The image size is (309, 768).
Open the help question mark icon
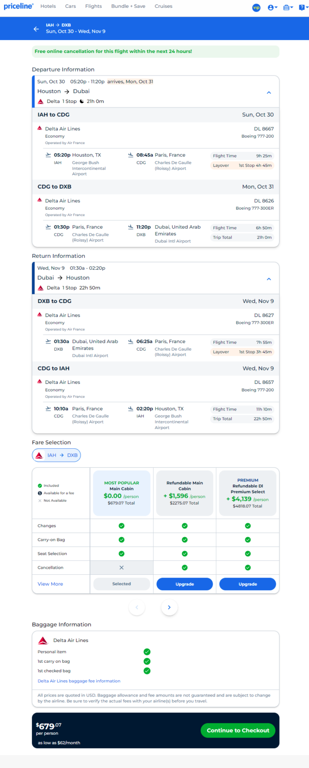pos(303,7)
